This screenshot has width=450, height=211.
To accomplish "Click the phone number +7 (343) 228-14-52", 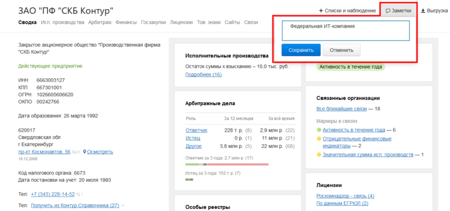I will point(53,194).
